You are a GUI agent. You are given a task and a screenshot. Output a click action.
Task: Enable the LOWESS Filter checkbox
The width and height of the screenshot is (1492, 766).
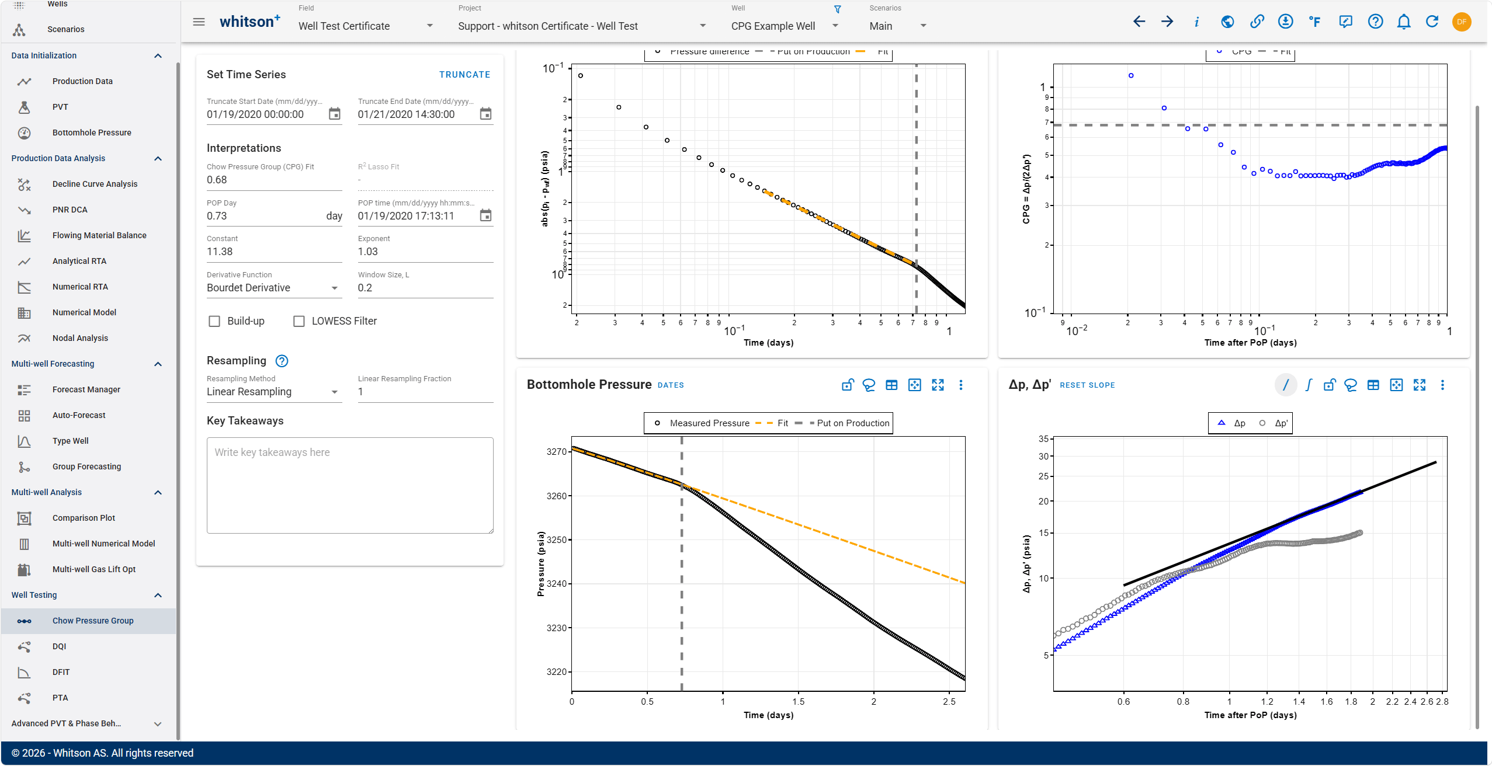tap(299, 321)
